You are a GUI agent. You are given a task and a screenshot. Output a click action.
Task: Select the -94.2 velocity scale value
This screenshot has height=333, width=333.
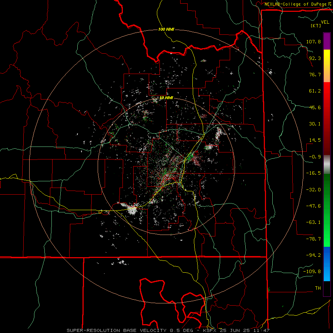coord(313,255)
